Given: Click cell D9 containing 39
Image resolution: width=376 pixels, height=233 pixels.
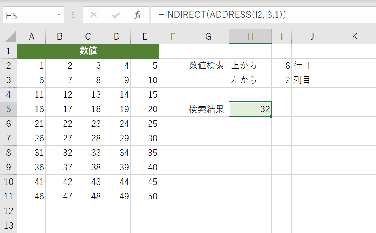Looking at the screenshot, I should click(116, 167).
